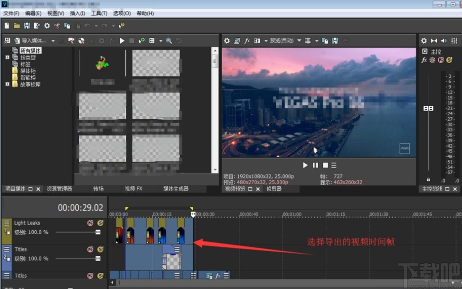Save a snapshot of the preview frame
The height and width of the screenshot is (289, 462).
335,40
